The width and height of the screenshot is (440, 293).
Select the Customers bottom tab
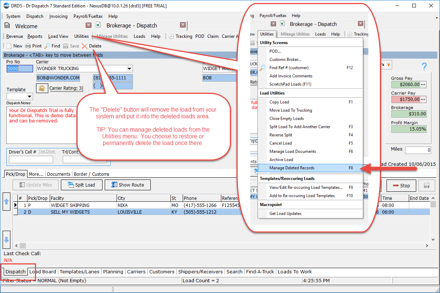pyautogui.click(x=162, y=272)
